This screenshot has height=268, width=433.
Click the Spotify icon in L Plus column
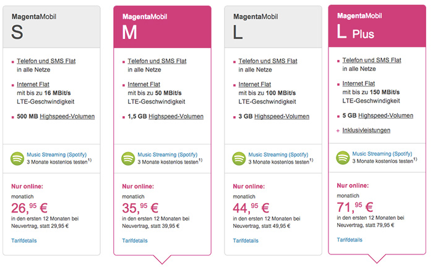(x=343, y=158)
